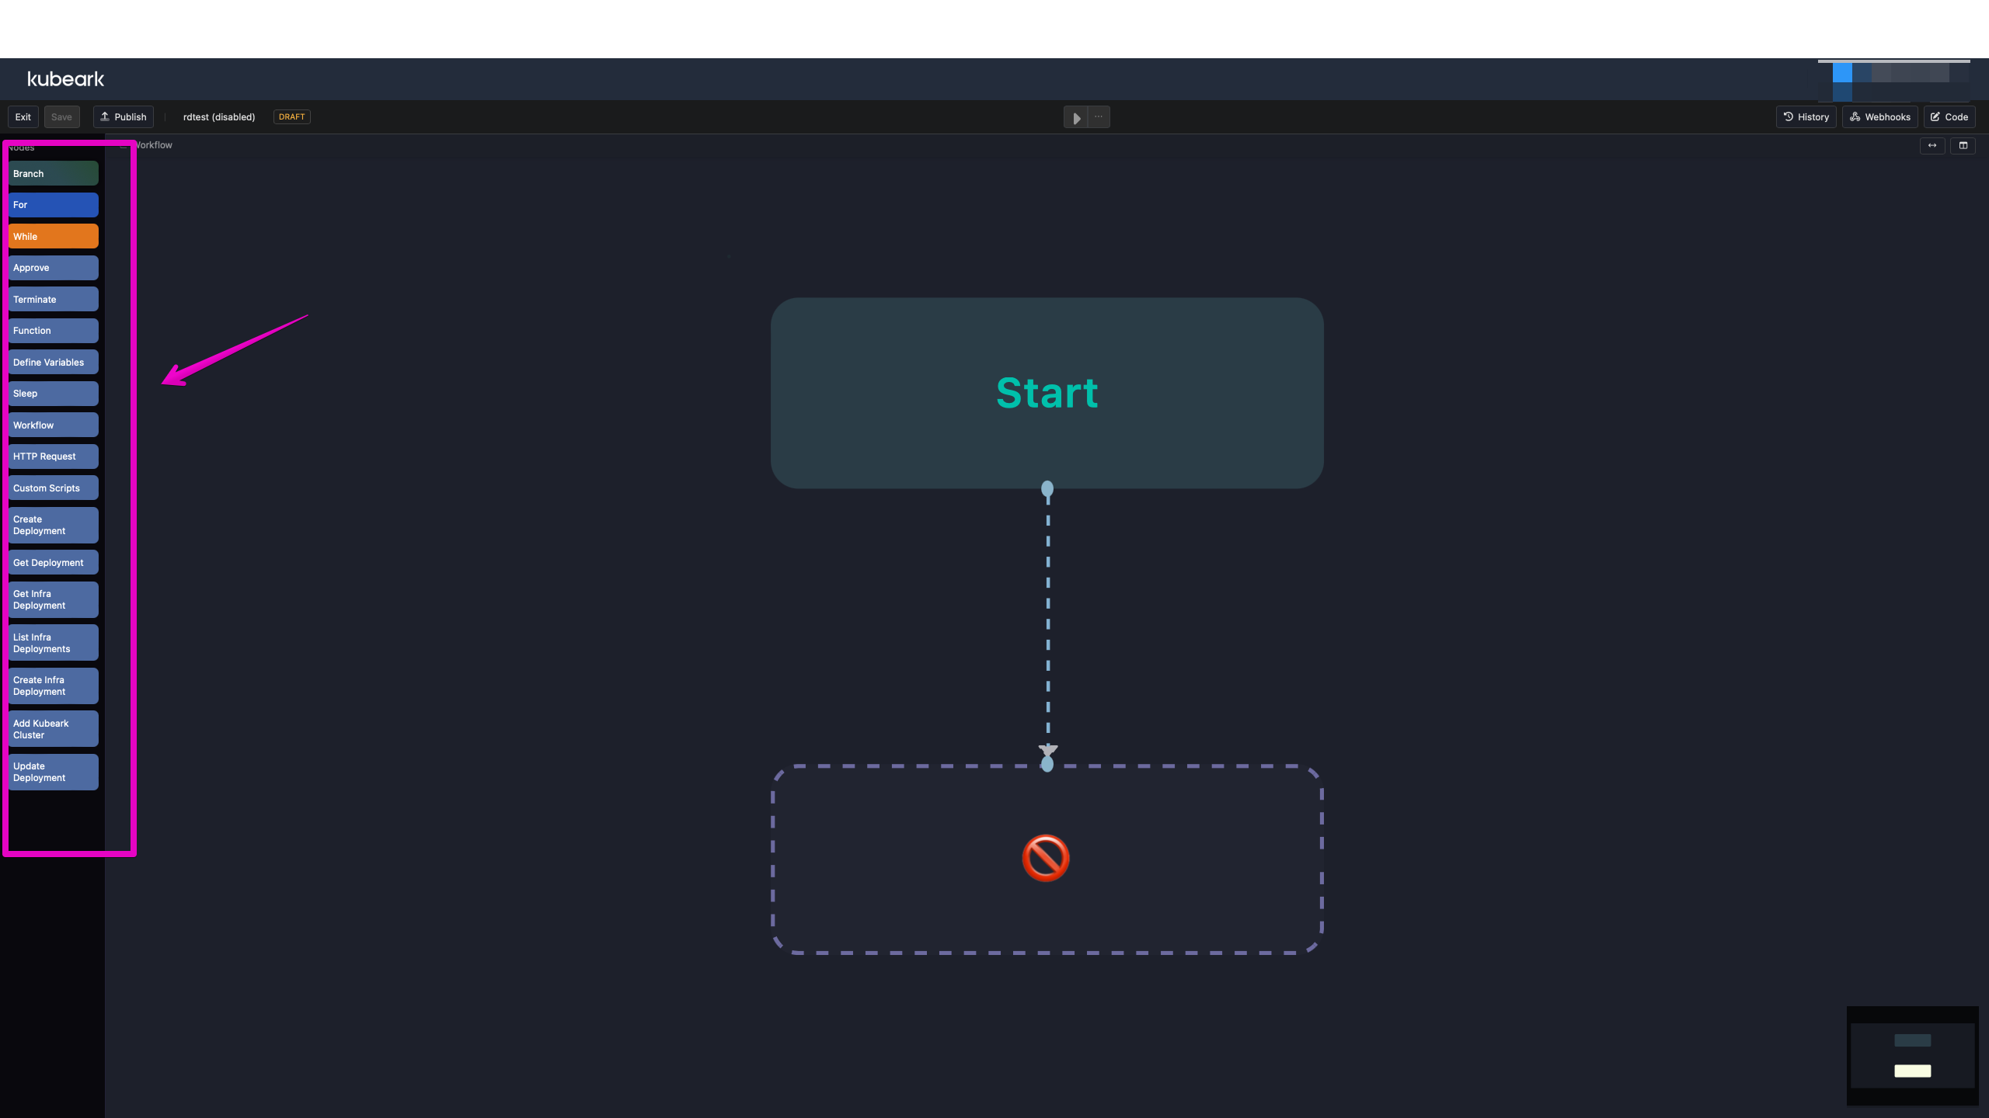Open workflow History
Screen dimensions: 1989x1118
1806,116
